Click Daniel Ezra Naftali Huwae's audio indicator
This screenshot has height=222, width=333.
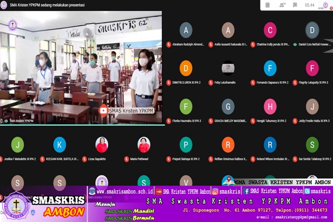click(295, 44)
